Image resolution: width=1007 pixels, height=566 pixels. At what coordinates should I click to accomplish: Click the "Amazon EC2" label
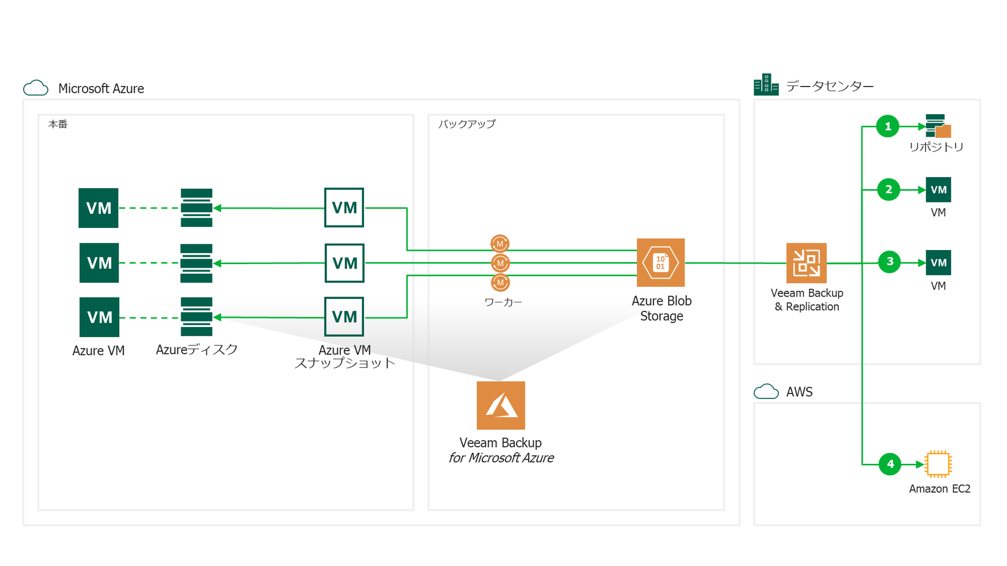click(x=939, y=488)
